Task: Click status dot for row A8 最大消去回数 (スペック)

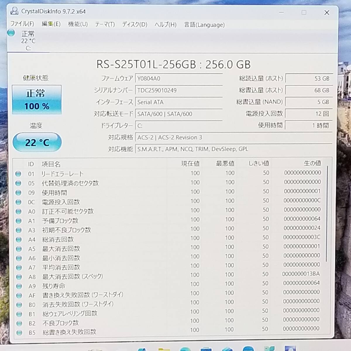Action: (19, 277)
